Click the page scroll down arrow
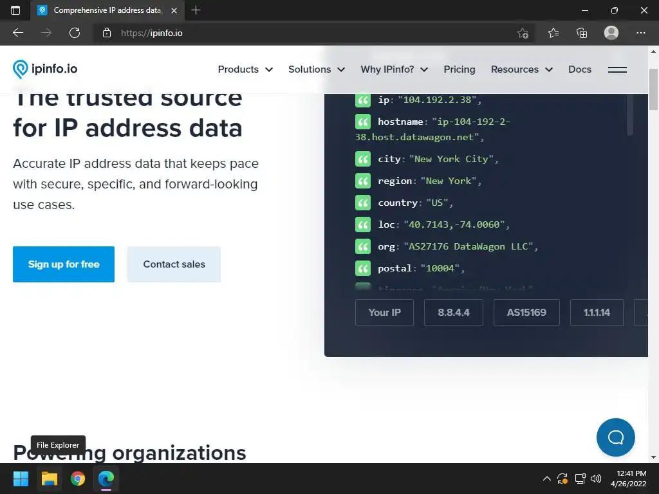The width and height of the screenshot is (659, 494). click(x=653, y=457)
